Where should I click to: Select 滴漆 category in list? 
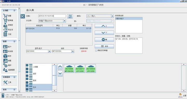[39, 74]
